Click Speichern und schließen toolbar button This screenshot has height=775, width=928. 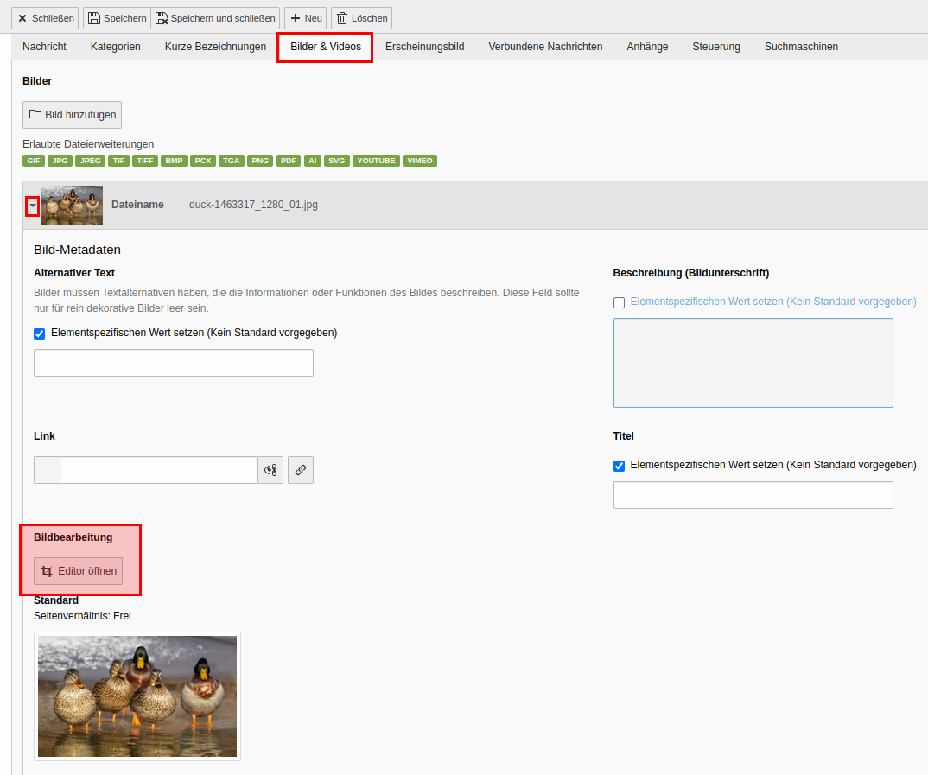(215, 18)
